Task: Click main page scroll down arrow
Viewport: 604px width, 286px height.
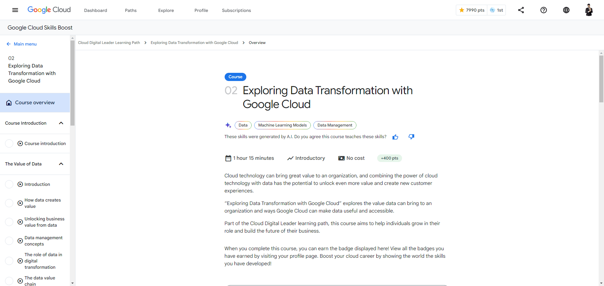Action: point(601,283)
